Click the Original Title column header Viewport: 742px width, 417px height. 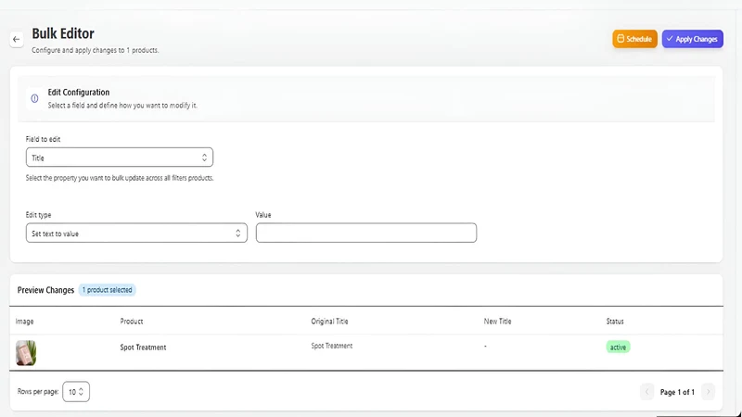[x=329, y=321]
